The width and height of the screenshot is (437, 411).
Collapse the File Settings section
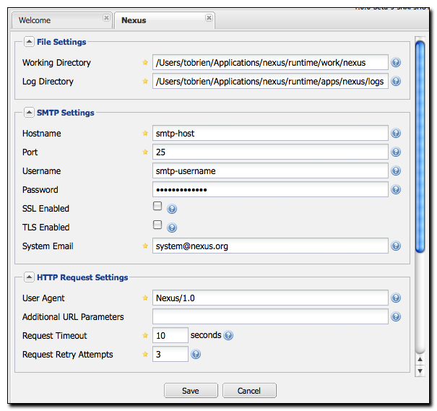click(29, 42)
